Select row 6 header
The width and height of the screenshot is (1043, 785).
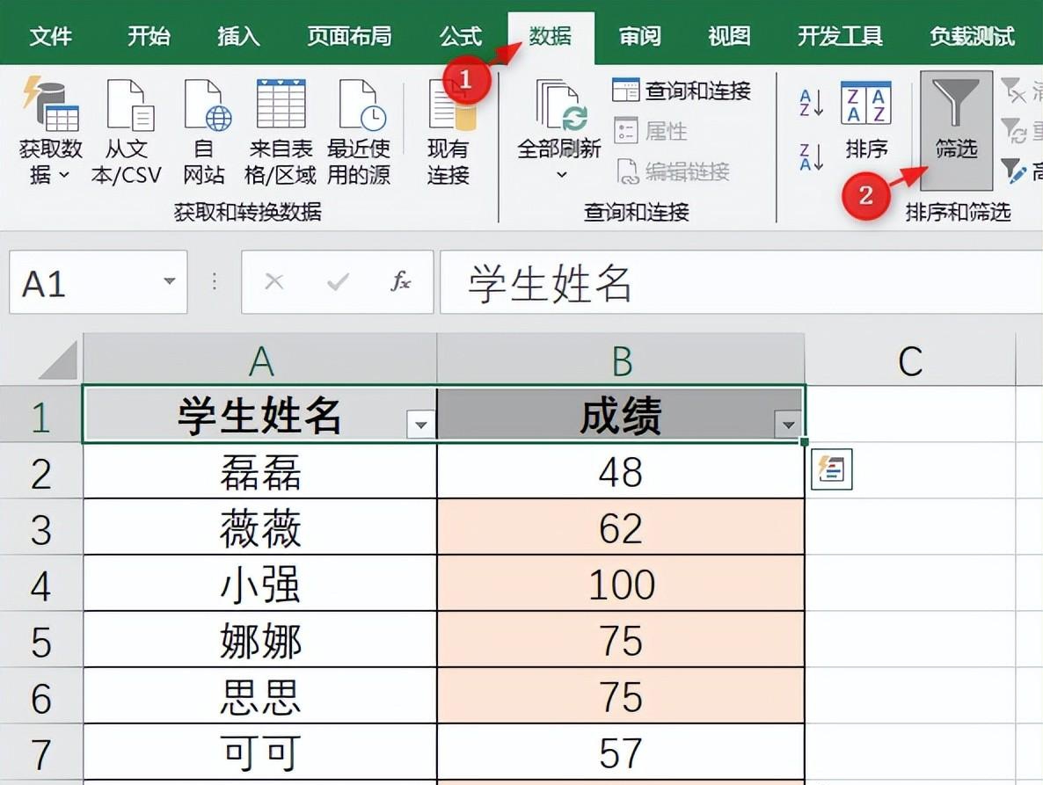[40, 696]
